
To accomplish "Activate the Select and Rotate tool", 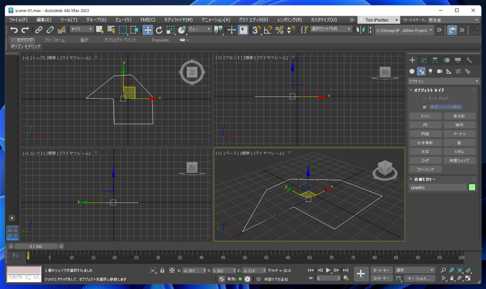I will 159,30.
